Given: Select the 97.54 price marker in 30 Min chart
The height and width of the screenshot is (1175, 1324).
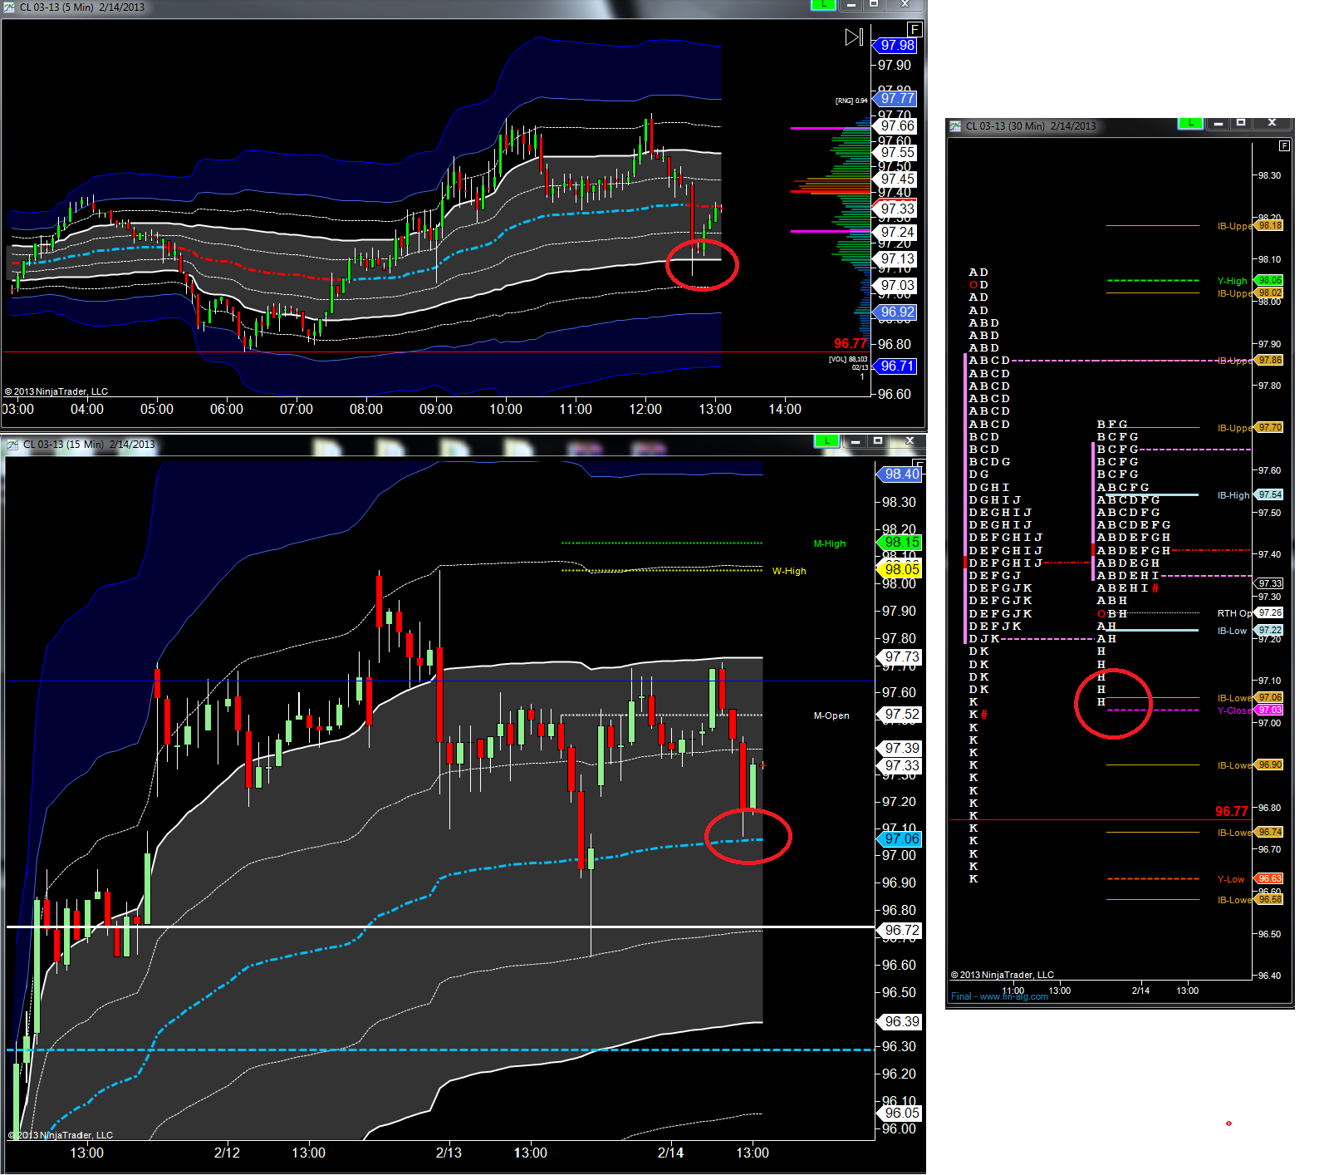Looking at the screenshot, I should [1269, 495].
